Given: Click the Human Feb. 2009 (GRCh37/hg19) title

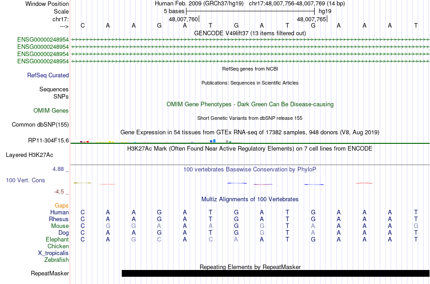Looking at the screenshot, I should tap(199, 4).
